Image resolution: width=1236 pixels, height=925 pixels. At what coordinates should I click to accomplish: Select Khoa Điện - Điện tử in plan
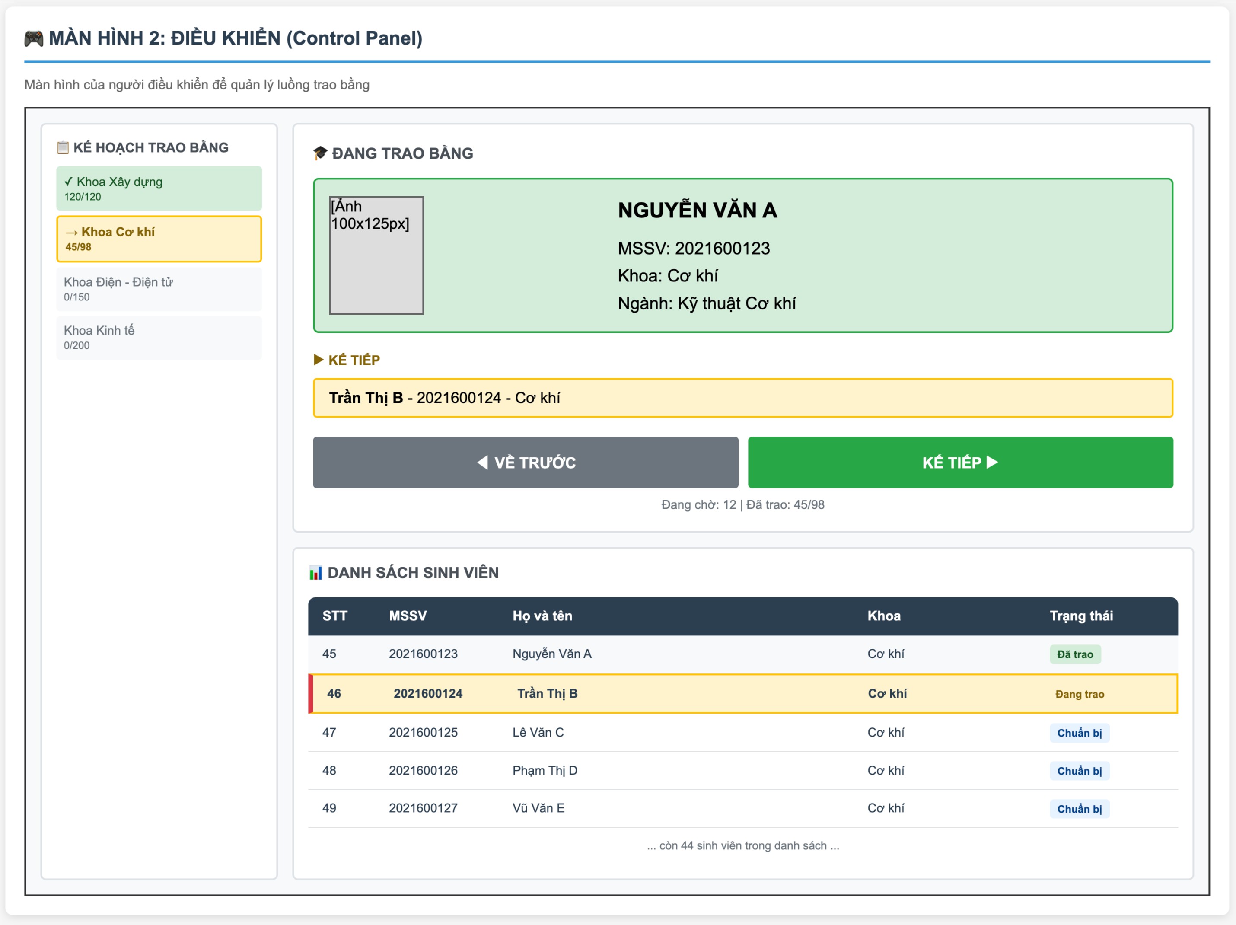(159, 289)
